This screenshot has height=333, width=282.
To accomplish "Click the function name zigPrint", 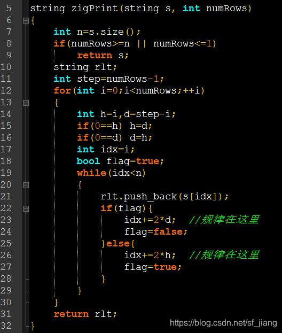I will point(95,9).
